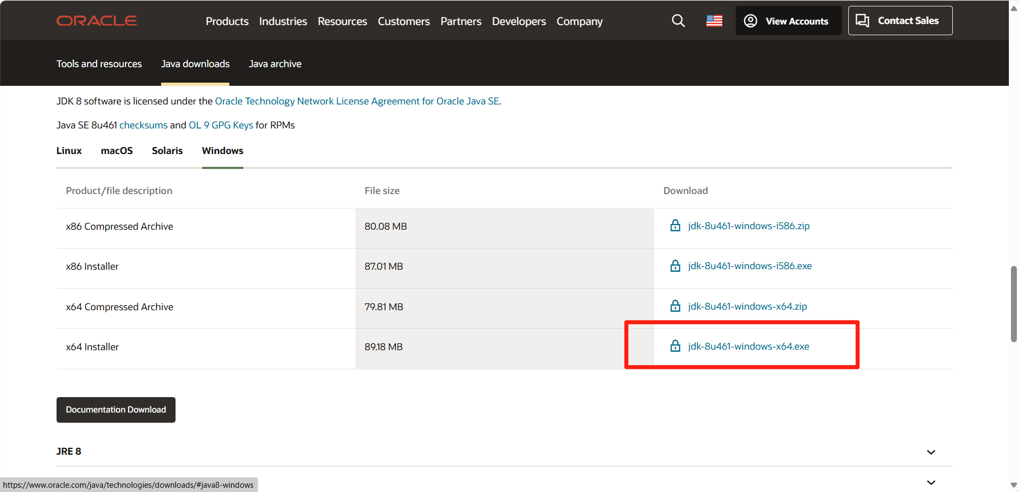Click the x86 Installer row label
Image resolution: width=1019 pixels, height=492 pixels.
click(x=92, y=267)
